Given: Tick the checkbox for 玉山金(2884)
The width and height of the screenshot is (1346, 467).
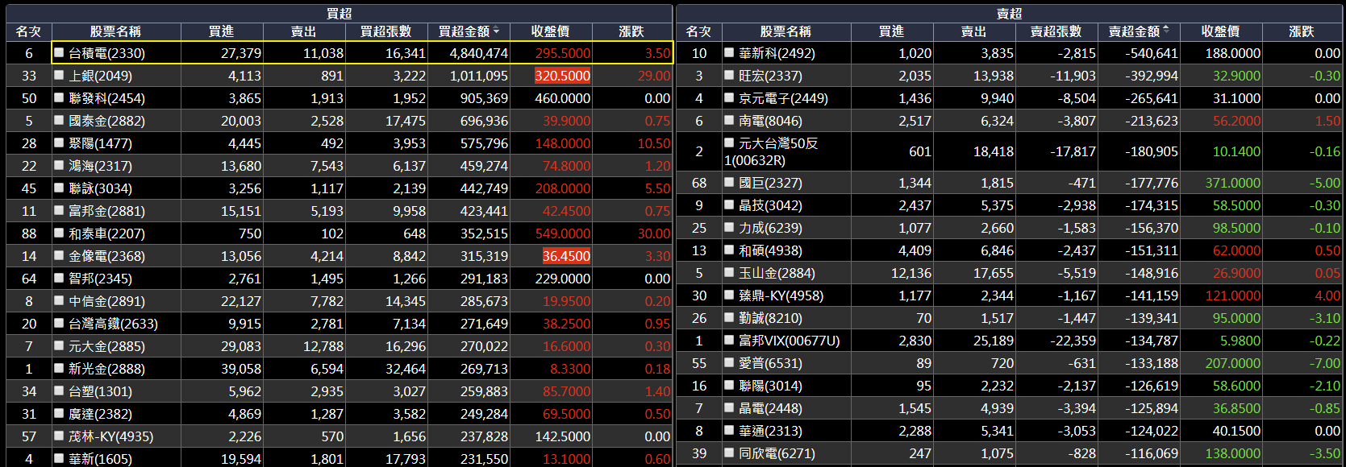Looking at the screenshot, I should [x=729, y=273].
